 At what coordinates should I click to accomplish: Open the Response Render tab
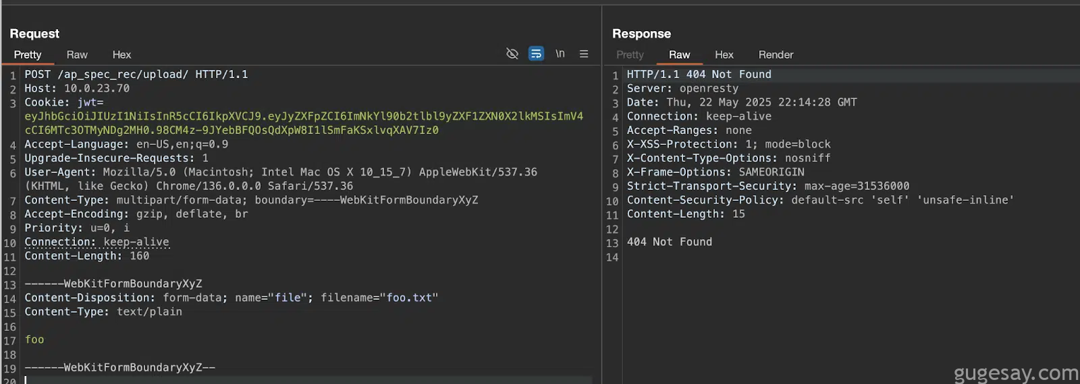point(776,55)
